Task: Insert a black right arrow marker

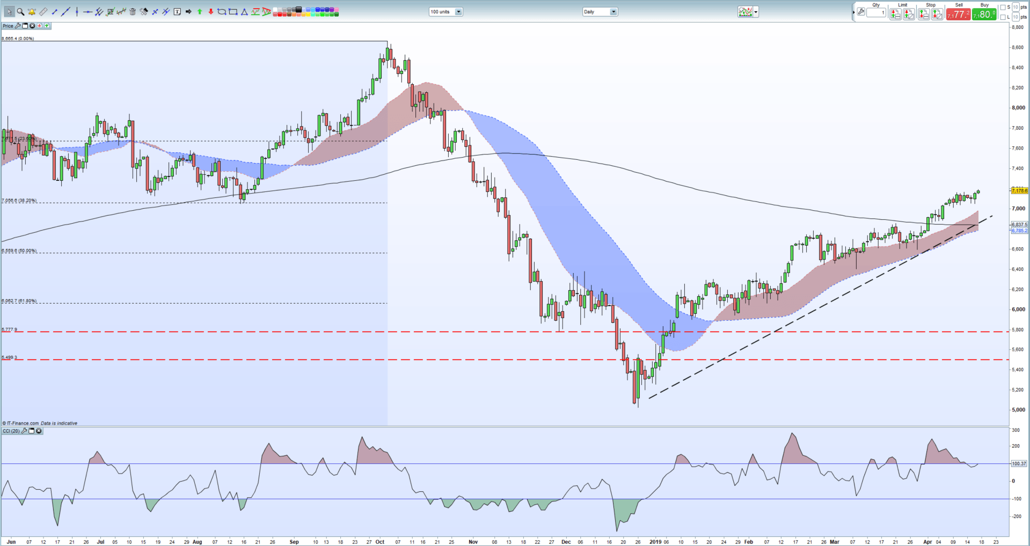Action: click(x=188, y=12)
